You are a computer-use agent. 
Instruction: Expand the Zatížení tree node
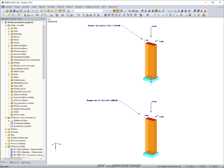[6, 129]
